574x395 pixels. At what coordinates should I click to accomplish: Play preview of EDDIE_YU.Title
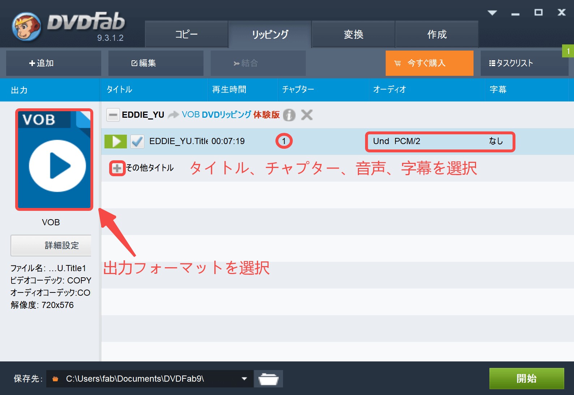point(116,142)
